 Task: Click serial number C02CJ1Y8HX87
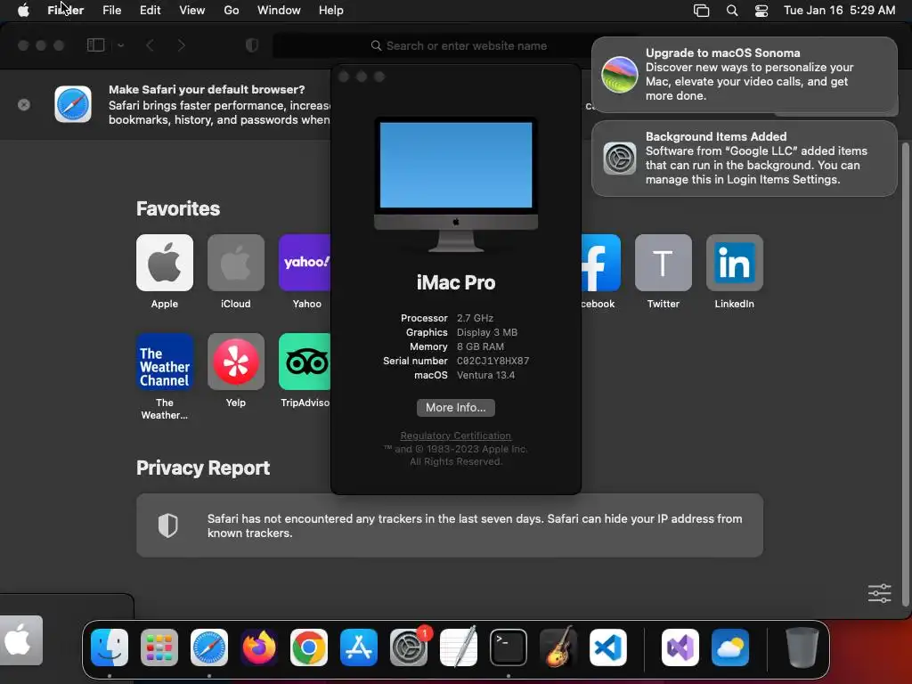(493, 362)
